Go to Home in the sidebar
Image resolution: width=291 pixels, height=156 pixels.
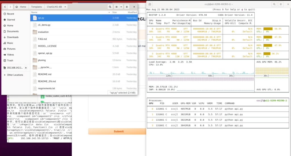(16, 25)
